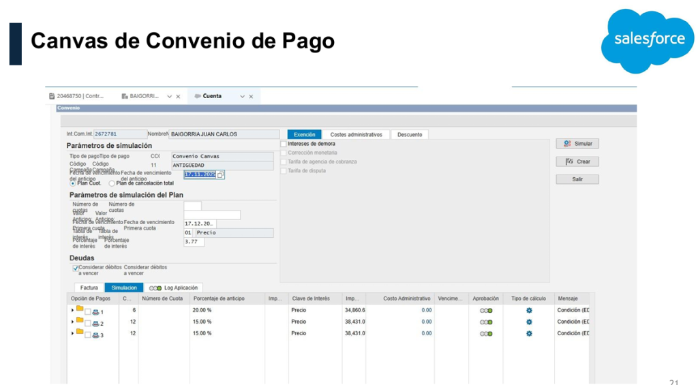Select the Plan de cancelación total option
This screenshot has width=698, height=385.
click(112, 183)
